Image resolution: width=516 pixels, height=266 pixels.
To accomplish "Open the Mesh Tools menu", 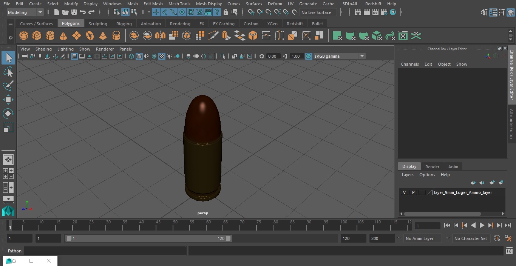I will (x=179, y=4).
